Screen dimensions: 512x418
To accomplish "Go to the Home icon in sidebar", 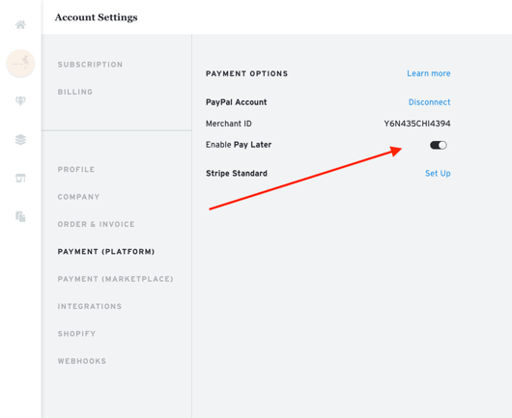I will point(20,25).
